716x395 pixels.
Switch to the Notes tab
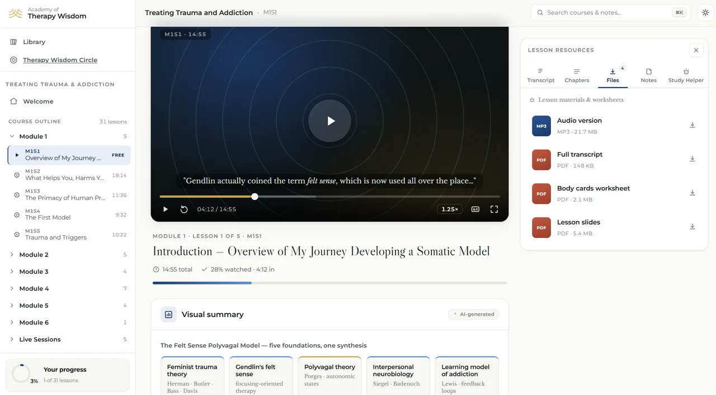[649, 76]
